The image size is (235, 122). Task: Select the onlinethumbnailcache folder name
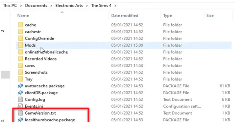click(46, 52)
